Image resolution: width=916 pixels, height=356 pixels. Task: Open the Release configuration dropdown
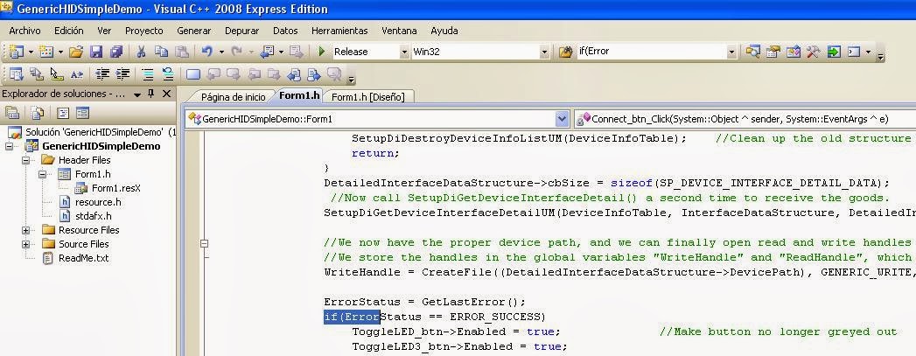click(x=404, y=52)
